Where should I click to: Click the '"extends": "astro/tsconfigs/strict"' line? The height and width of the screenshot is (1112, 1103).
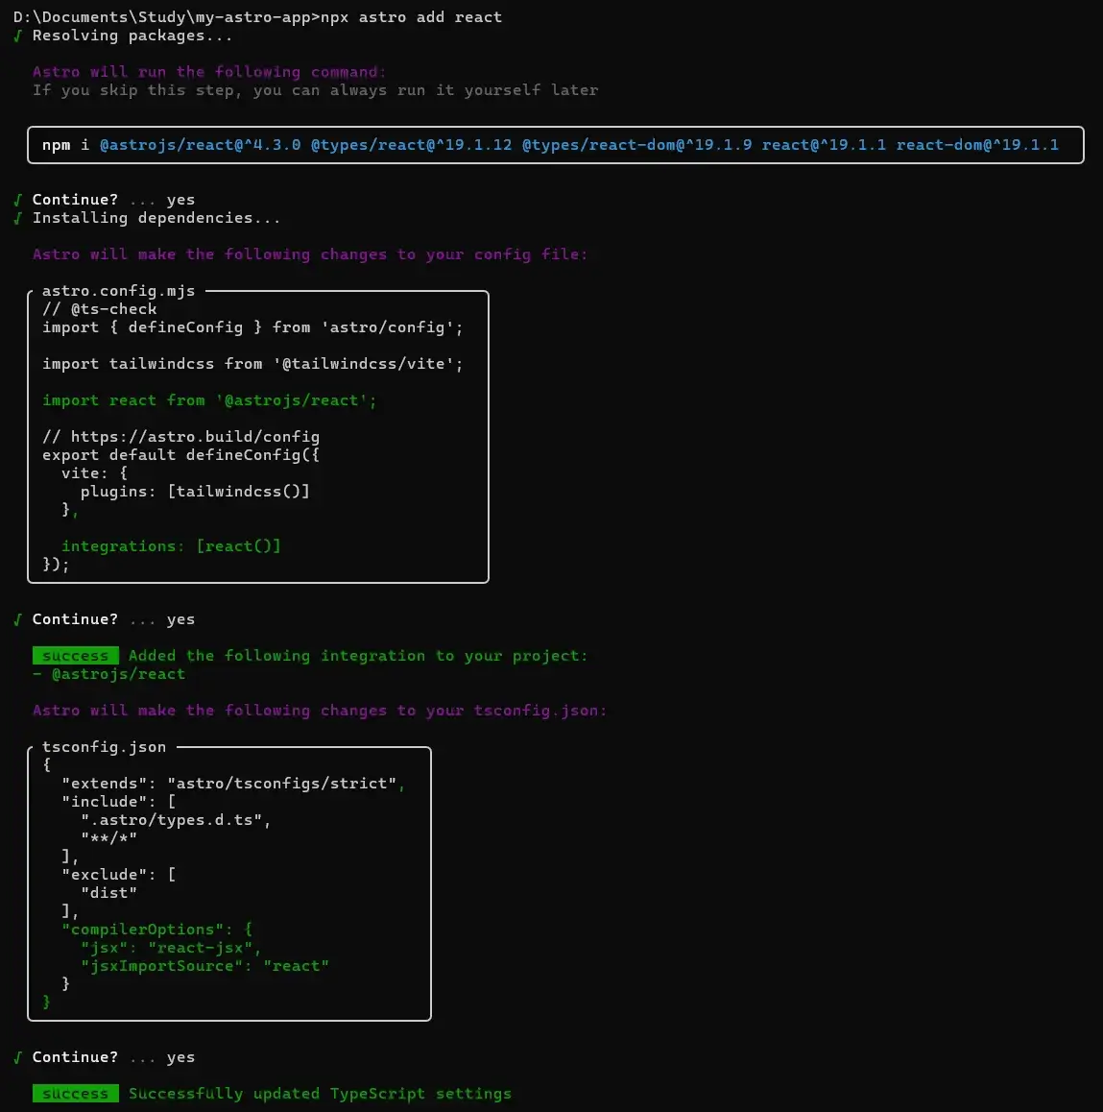pyautogui.click(x=233, y=783)
